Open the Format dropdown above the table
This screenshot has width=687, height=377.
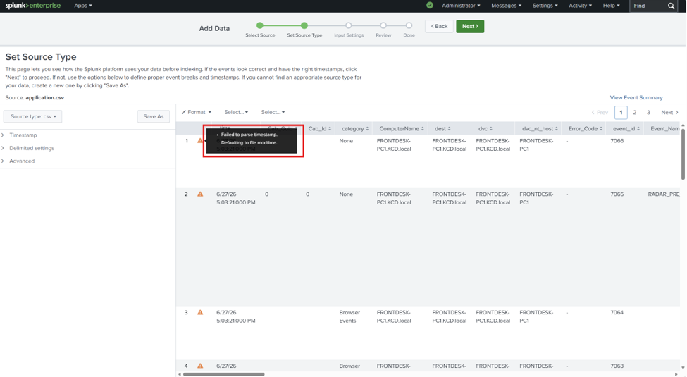[x=197, y=112]
